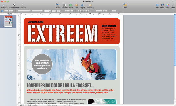Go to next item with down arrow

pos(67,105)
